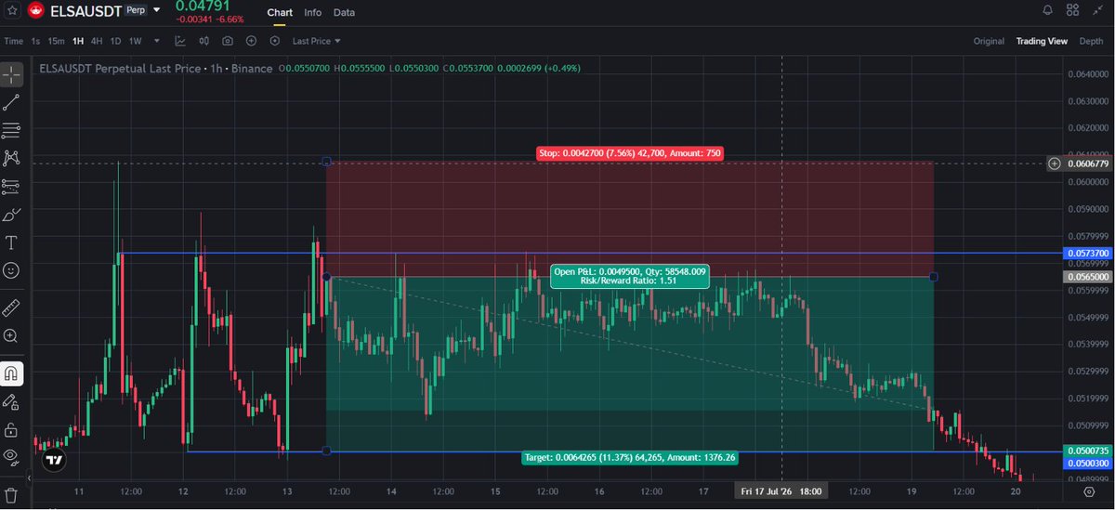Click the Open P&L Risk/Reward label
Viewport: 1115px width, 510px height.
[630, 276]
